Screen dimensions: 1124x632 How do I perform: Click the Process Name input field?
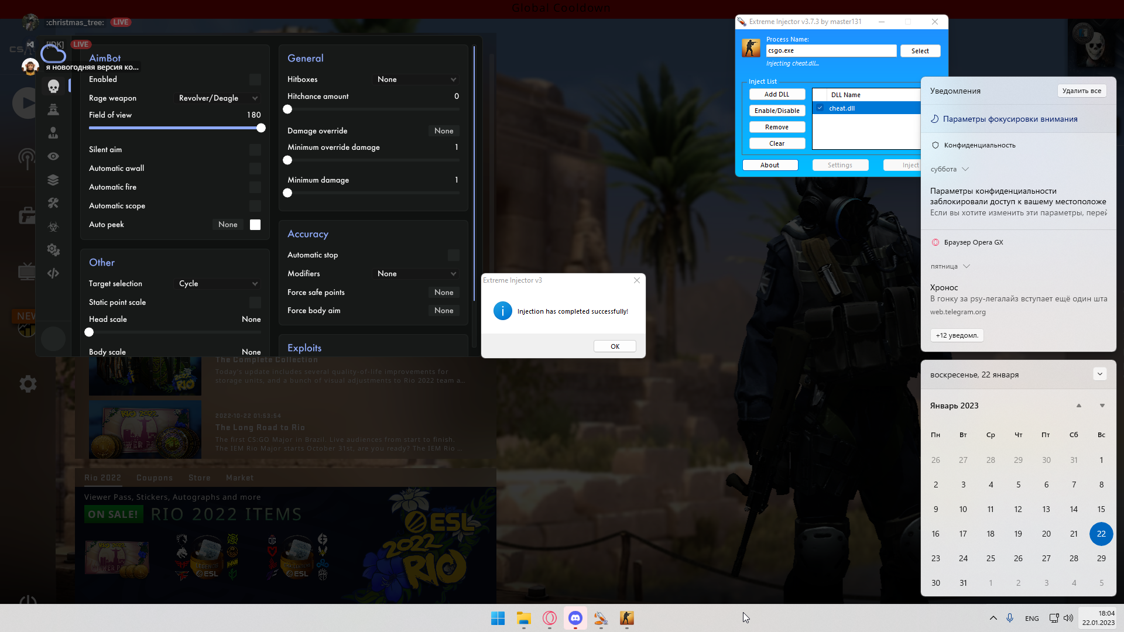click(831, 51)
